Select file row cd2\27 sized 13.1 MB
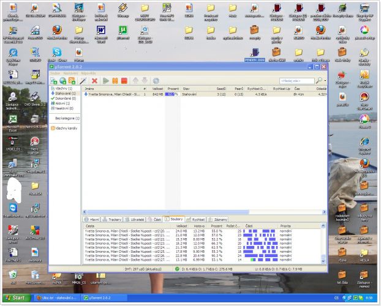 (188, 260)
